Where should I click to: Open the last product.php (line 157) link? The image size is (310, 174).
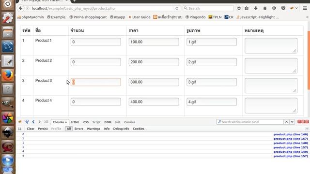point(291,156)
